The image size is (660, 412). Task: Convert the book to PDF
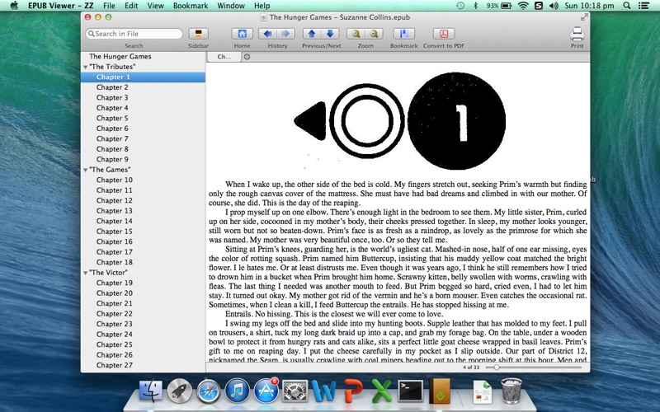click(444, 34)
